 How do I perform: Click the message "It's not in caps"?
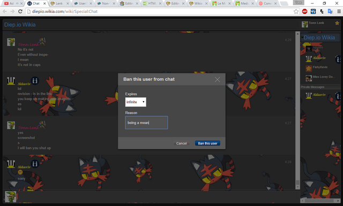[29, 65]
